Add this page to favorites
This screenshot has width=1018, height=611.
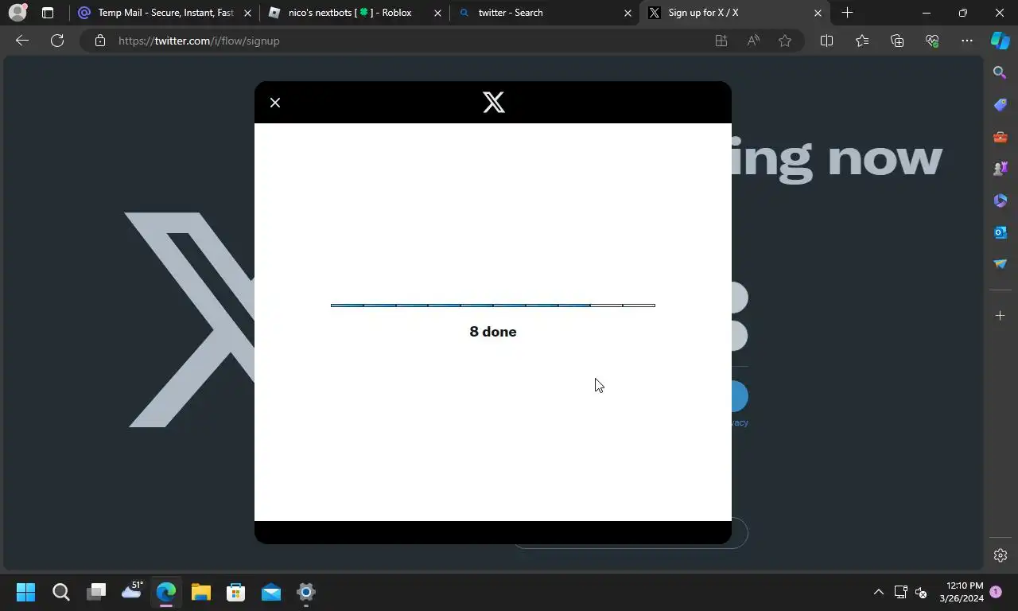(x=785, y=41)
